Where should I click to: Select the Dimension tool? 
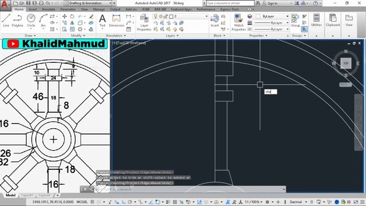(116, 21)
